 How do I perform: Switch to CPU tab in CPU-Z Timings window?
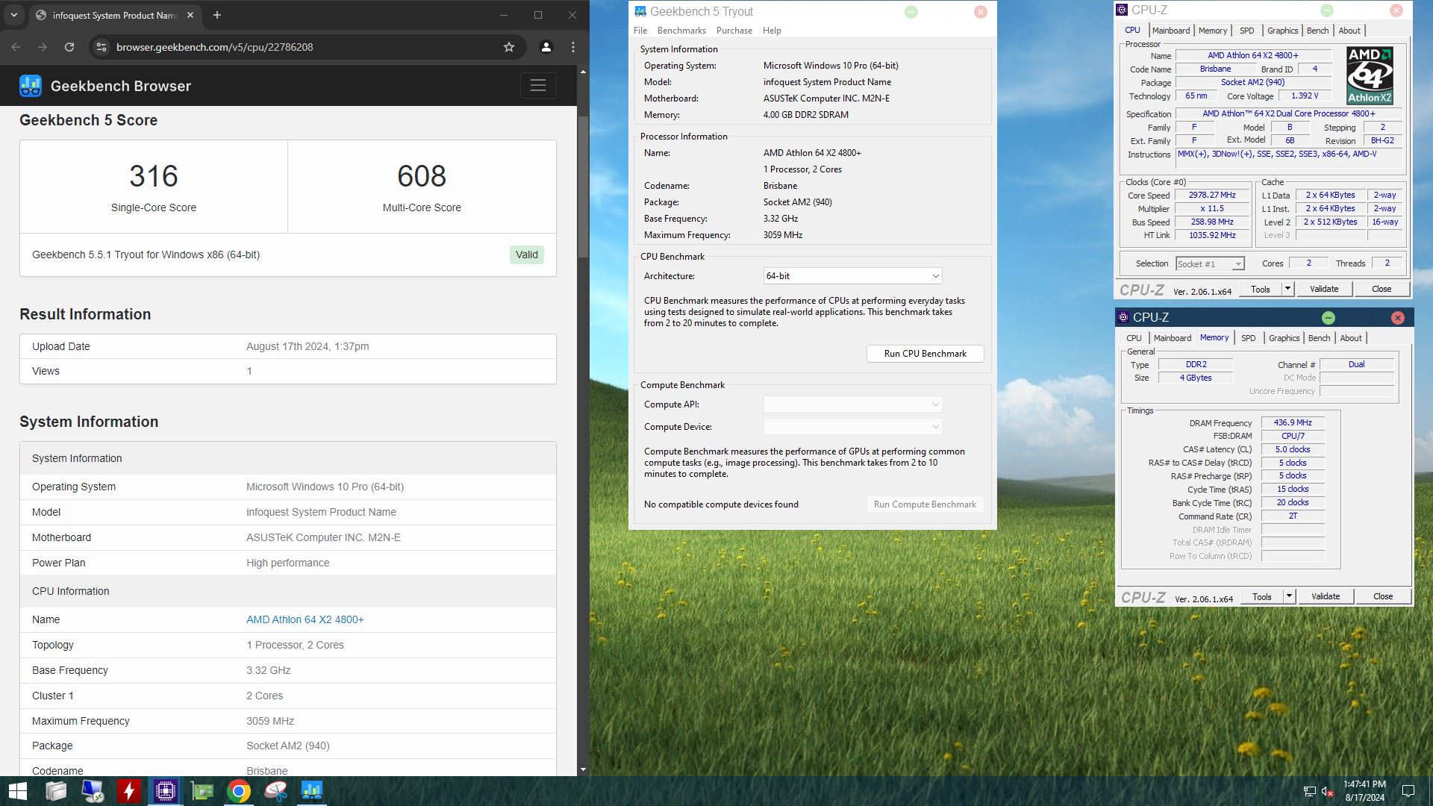coord(1134,338)
